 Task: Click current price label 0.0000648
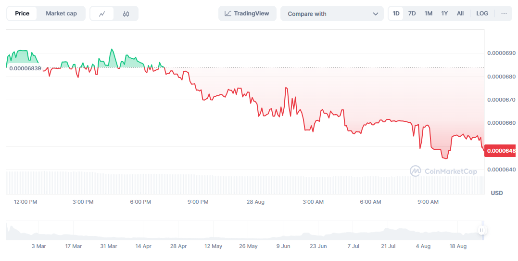coord(501,151)
